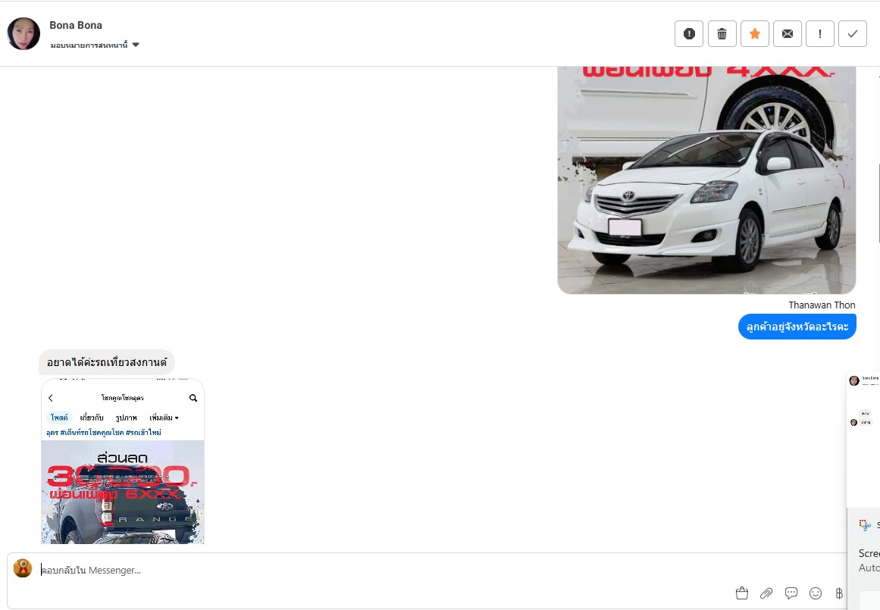Click the Bona Bona contact name

tap(76, 25)
